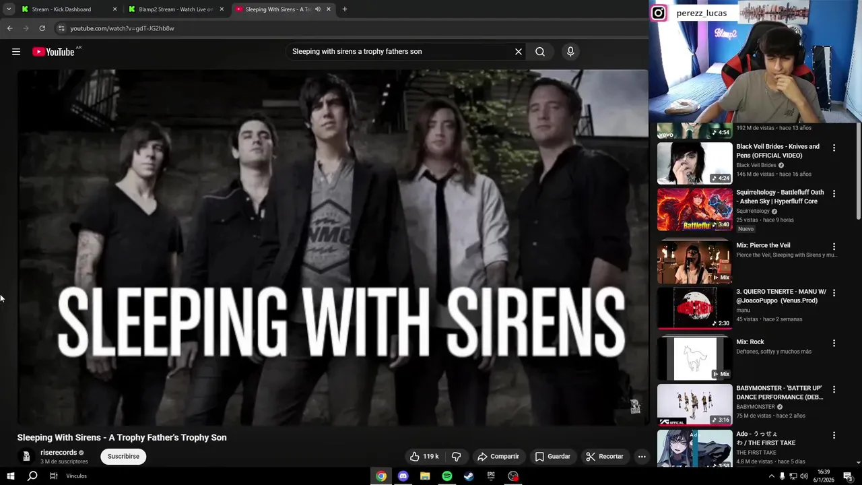Open options menu for Mix: Pierce the Veil

(834, 247)
